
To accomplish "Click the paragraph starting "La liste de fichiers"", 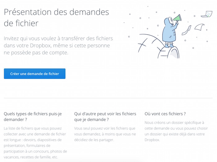I will (x=35, y=143).
